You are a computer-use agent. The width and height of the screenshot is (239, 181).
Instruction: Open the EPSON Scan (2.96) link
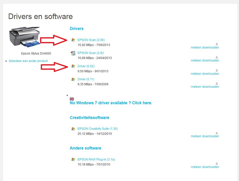pos(91,40)
